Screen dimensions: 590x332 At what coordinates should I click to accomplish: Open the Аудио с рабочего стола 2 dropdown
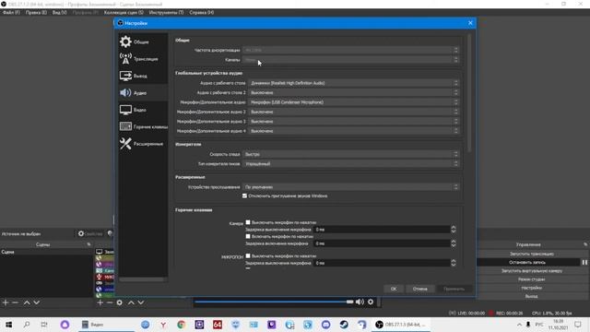353,92
